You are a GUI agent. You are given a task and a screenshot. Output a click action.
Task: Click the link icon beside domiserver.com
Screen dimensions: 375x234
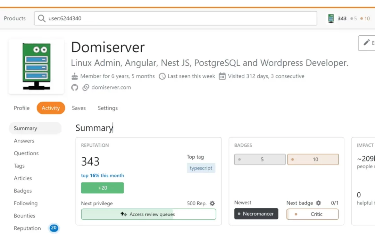click(x=86, y=88)
